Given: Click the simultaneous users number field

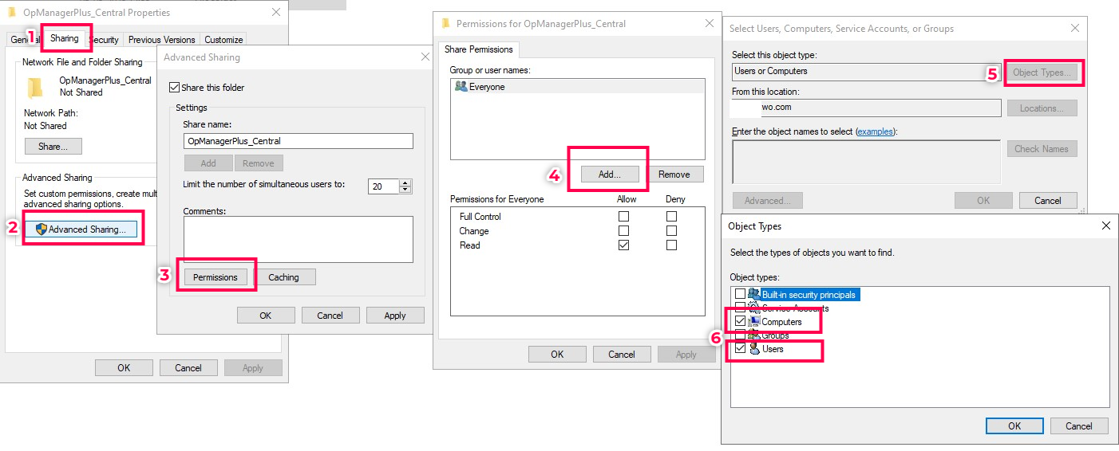Looking at the screenshot, I should tap(384, 186).
